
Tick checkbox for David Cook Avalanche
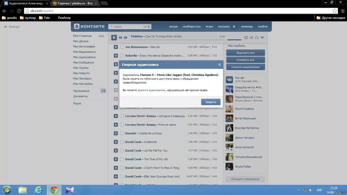122,142
